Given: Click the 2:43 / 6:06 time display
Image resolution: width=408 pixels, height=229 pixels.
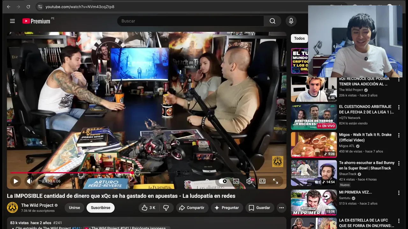Looking at the screenshot, I should pos(51,181).
